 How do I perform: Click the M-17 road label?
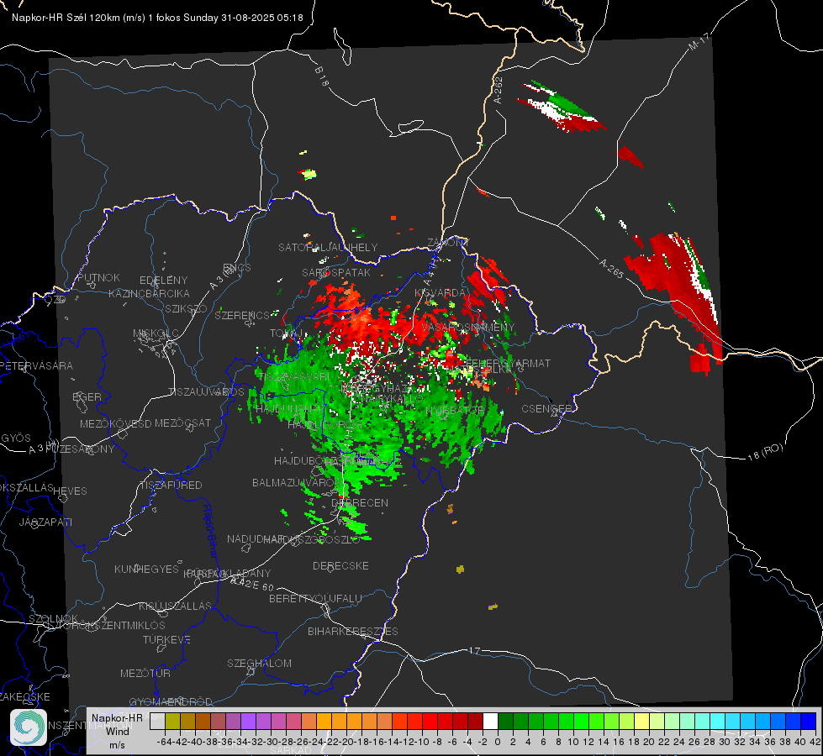pyautogui.click(x=699, y=41)
